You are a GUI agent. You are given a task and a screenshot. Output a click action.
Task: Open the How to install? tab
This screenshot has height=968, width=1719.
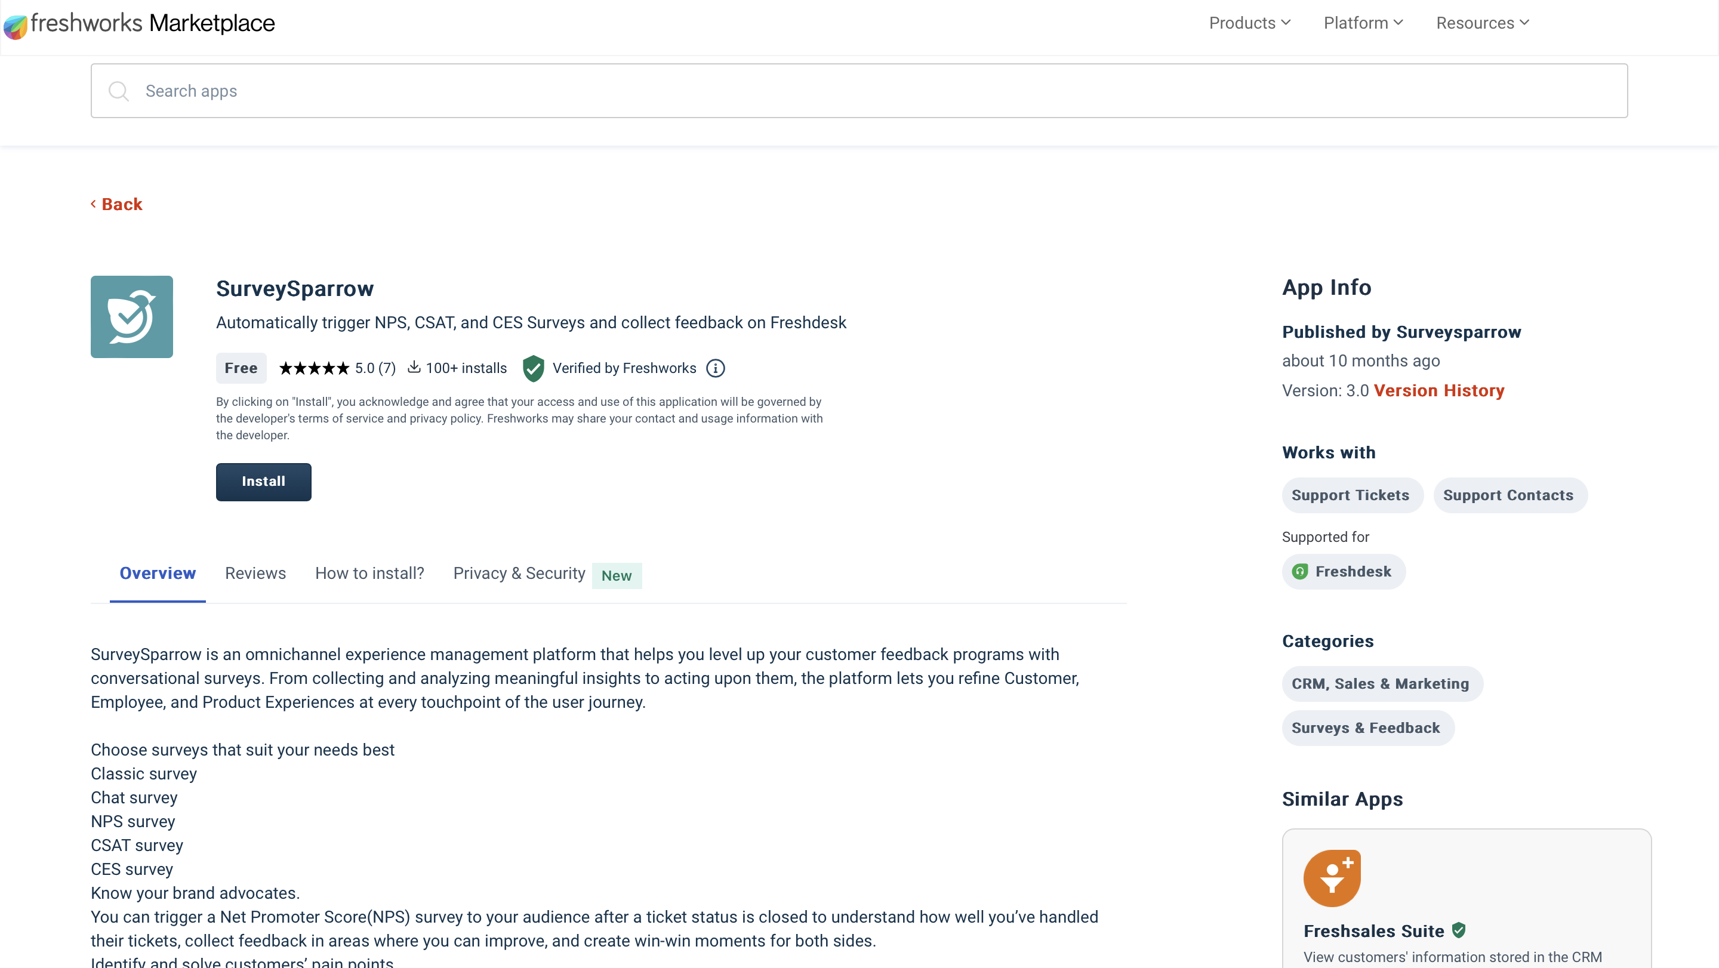[369, 573]
